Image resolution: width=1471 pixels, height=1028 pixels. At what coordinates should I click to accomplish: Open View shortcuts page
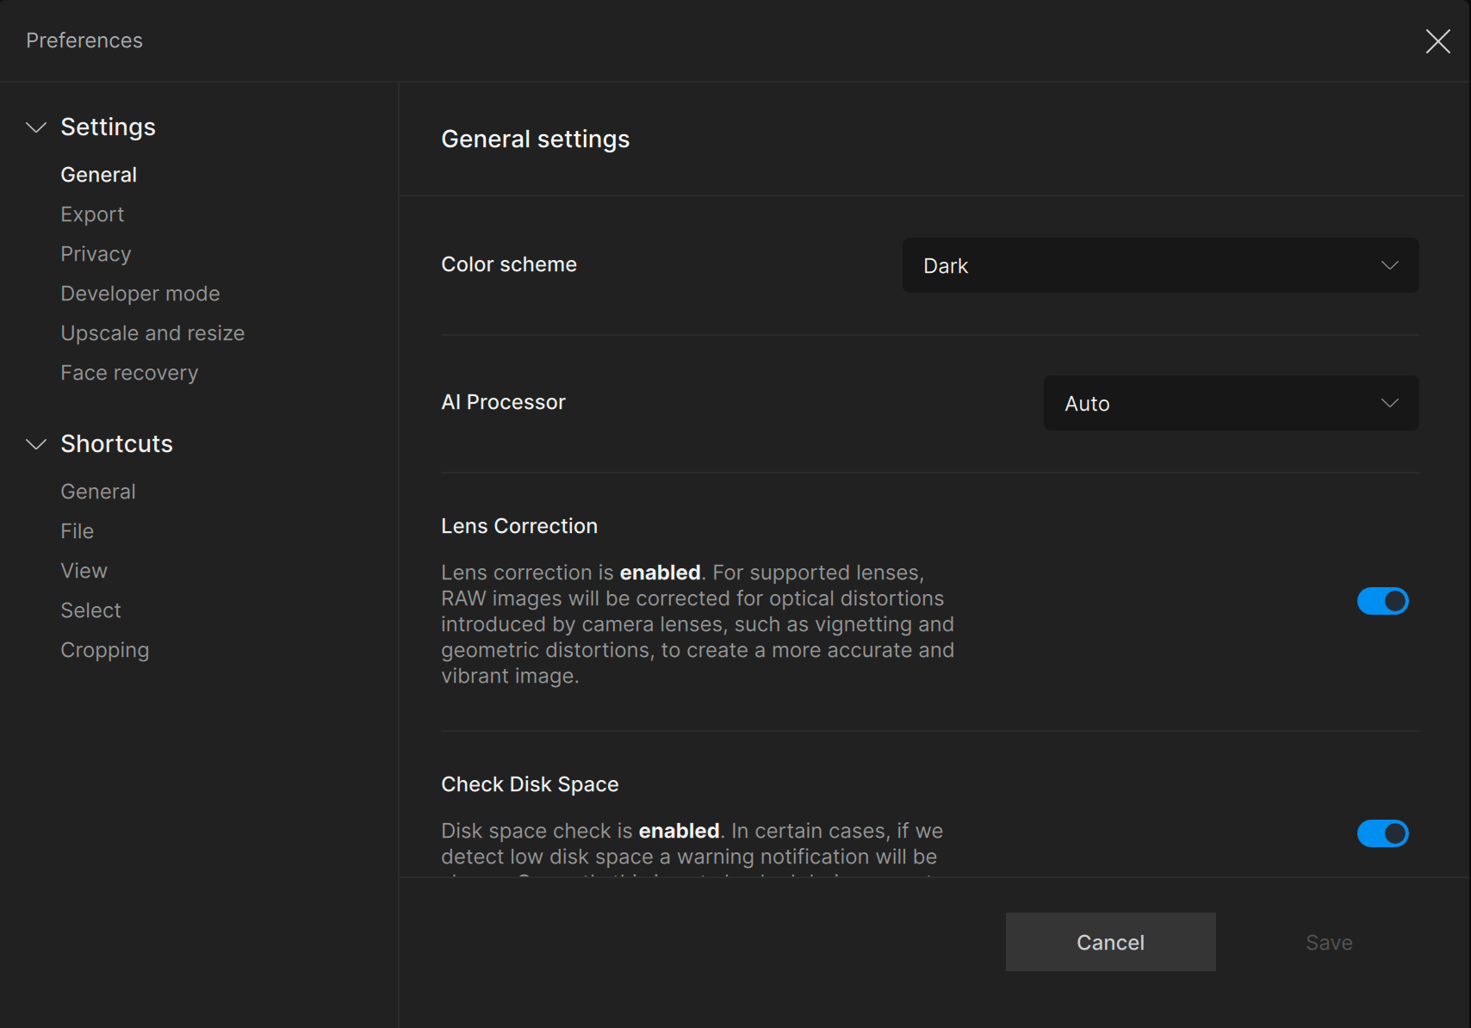click(84, 571)
